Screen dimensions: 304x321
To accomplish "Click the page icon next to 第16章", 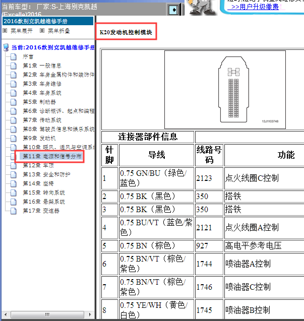I will point(14,202).
